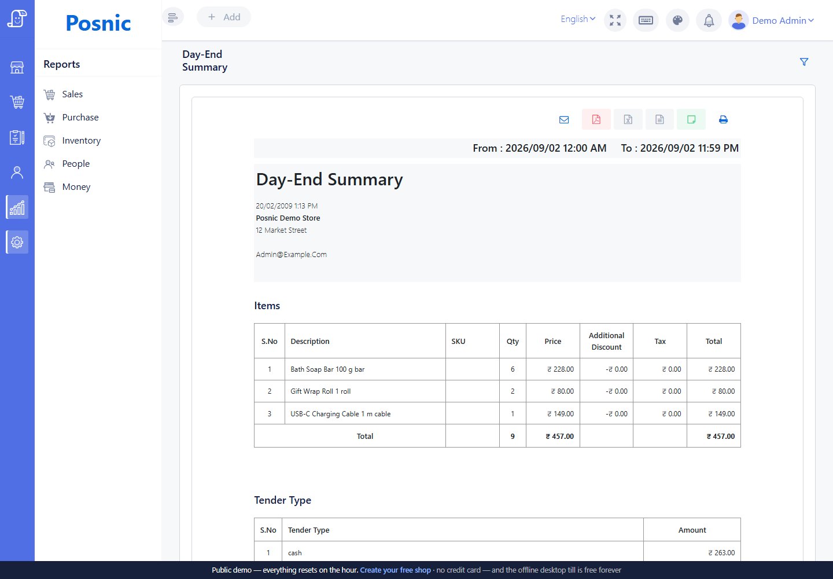Click the Purchase cart icon in Reports menu
The height and width of the screenshot is (579, 833).
click(50, 118)
